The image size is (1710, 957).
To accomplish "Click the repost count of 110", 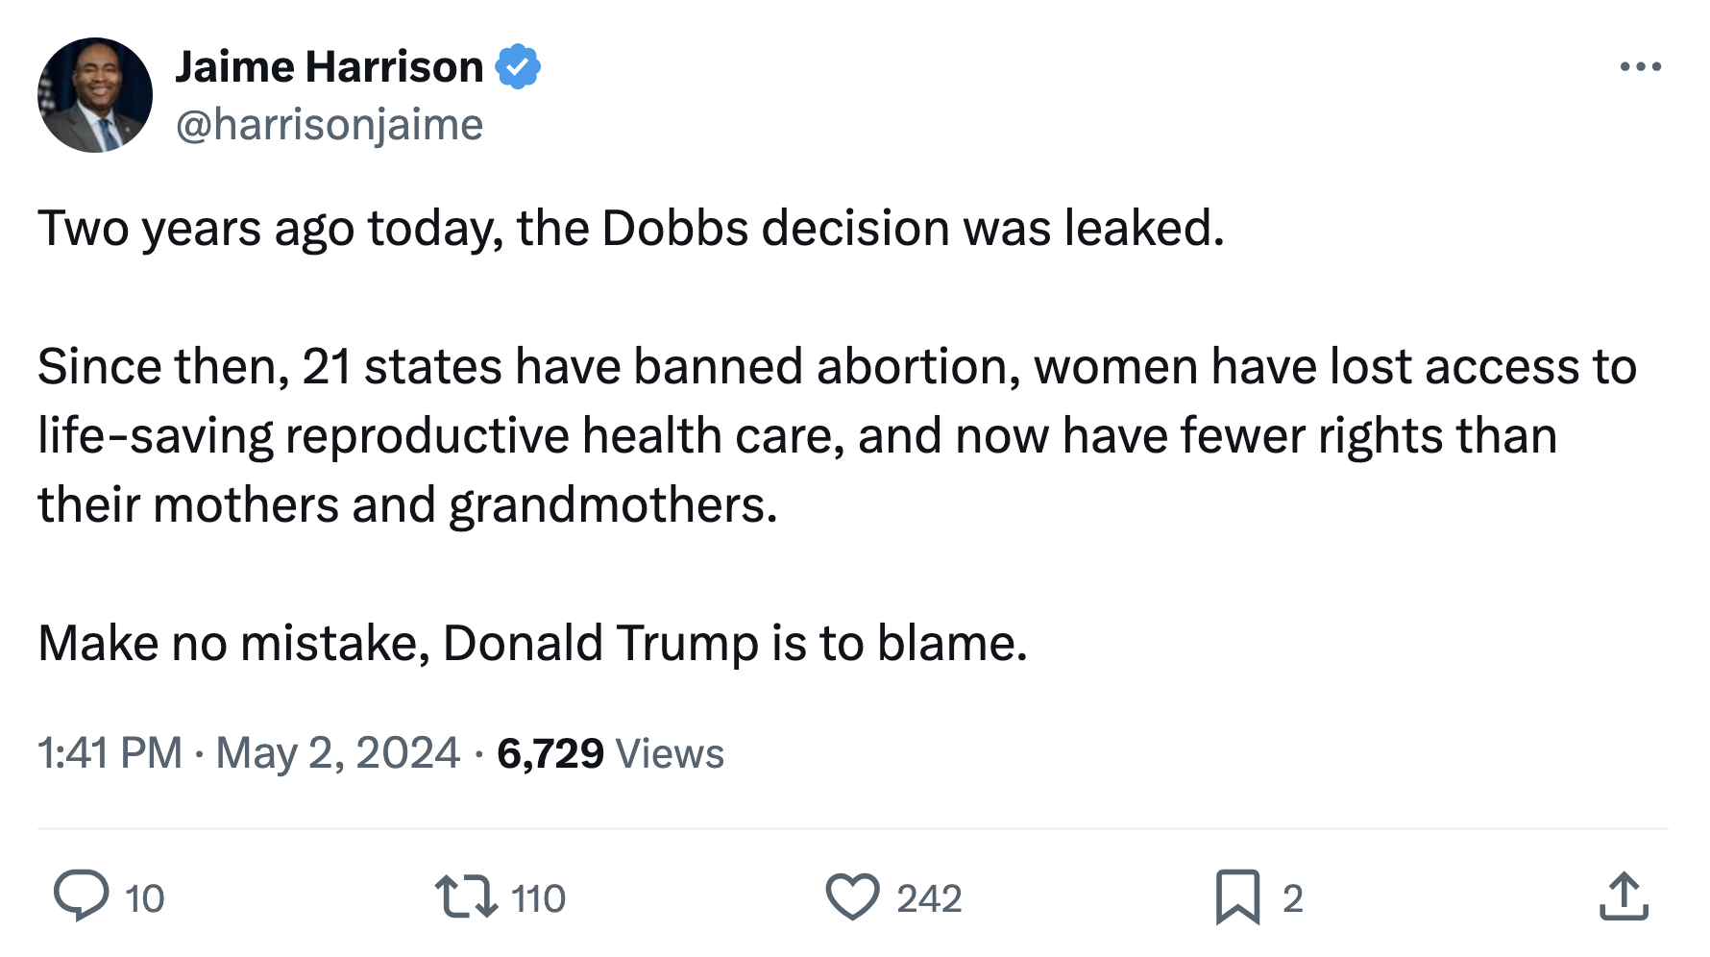I will pyautogui.click(x=538, y=899).
